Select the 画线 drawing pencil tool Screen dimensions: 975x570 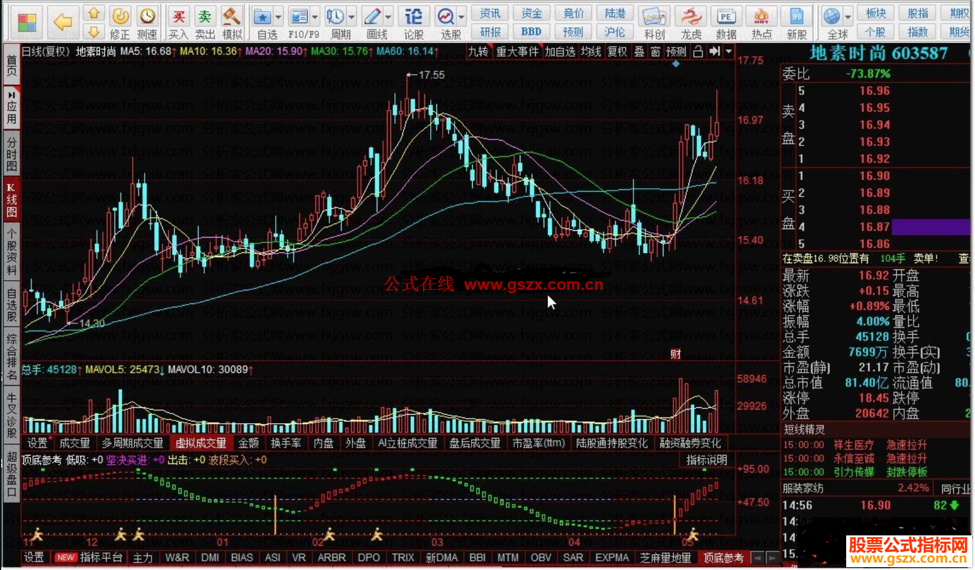[372, 22]
